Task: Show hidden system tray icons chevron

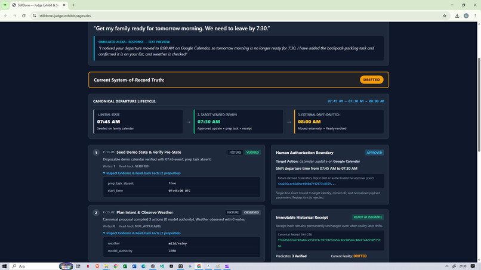Action: click(446, 266)
